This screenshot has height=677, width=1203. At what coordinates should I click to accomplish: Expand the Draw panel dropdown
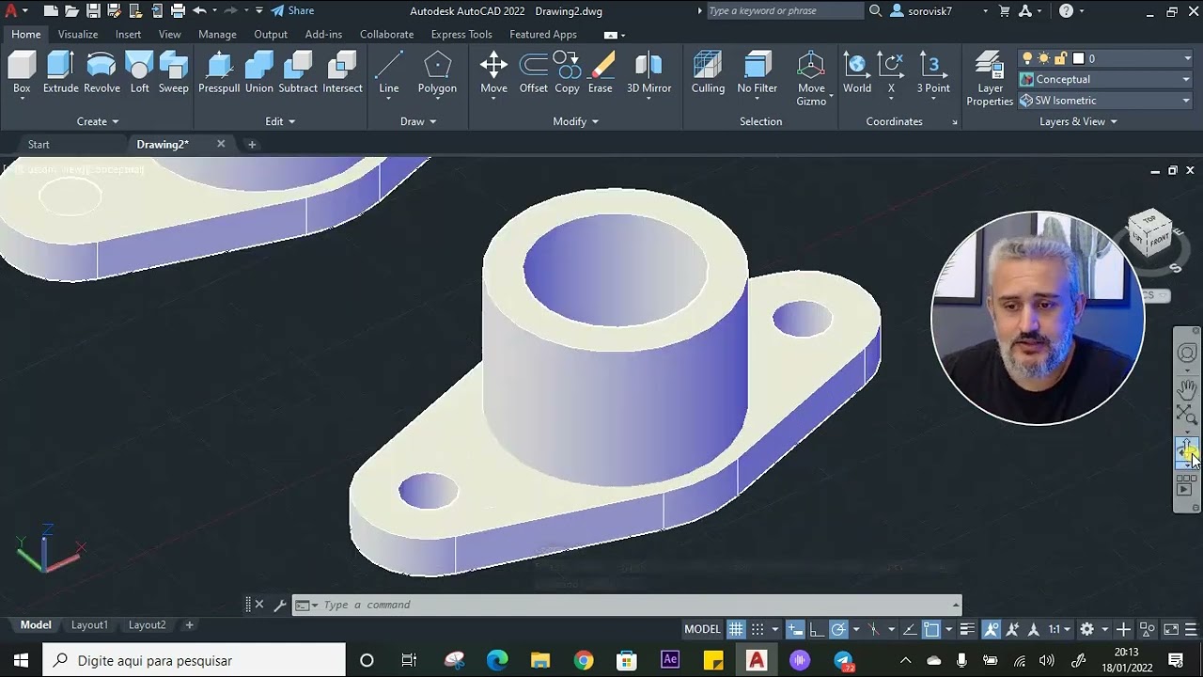pyautogui.click(x=418, y=121)
